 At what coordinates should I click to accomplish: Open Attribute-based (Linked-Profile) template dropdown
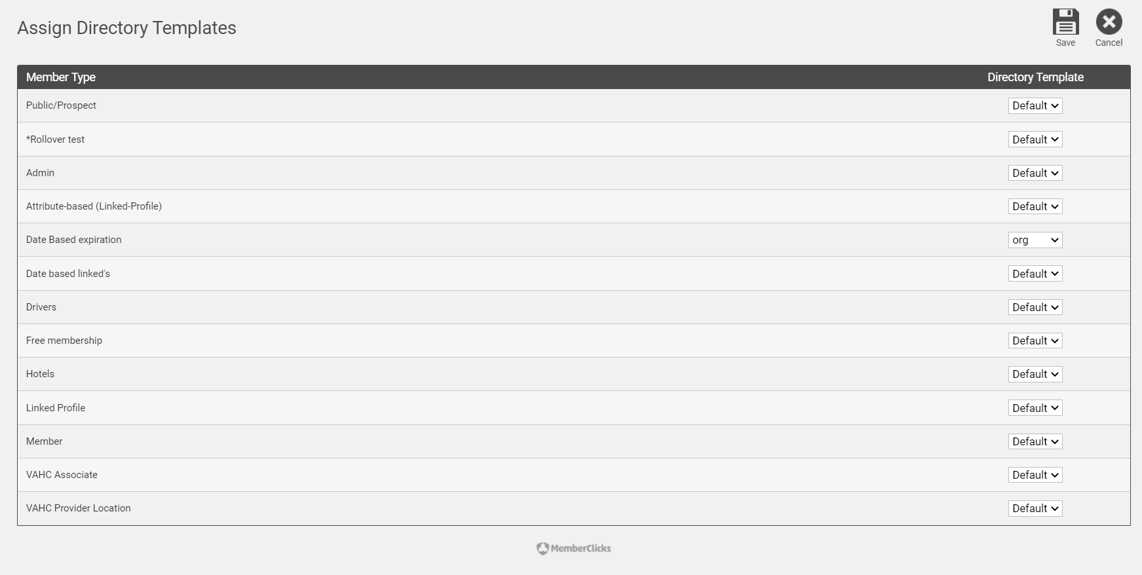(x=1035, y=206)
